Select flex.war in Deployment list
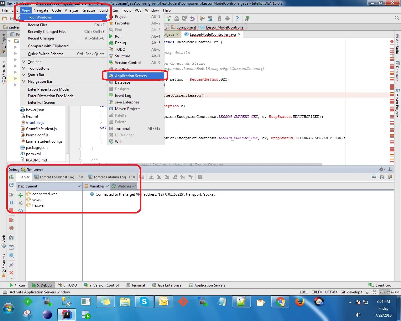 click(x=39, y=205)
